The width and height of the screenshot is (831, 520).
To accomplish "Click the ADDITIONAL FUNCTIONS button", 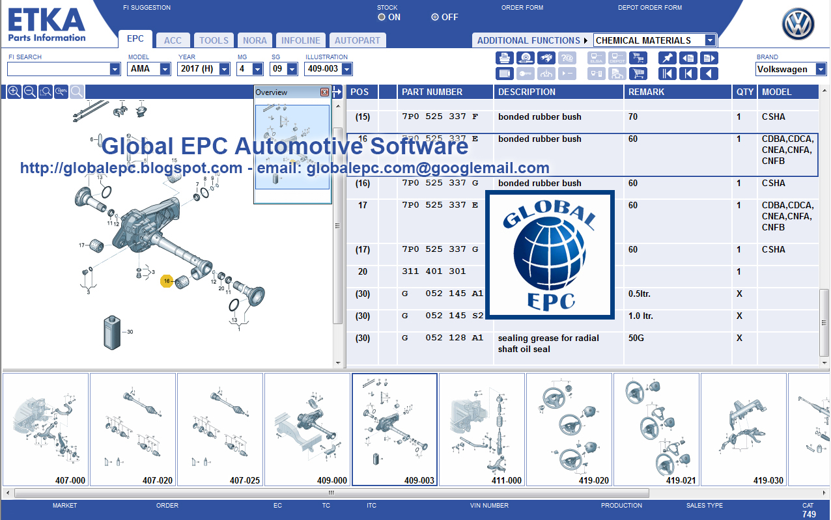I will (x=532, y=40).
